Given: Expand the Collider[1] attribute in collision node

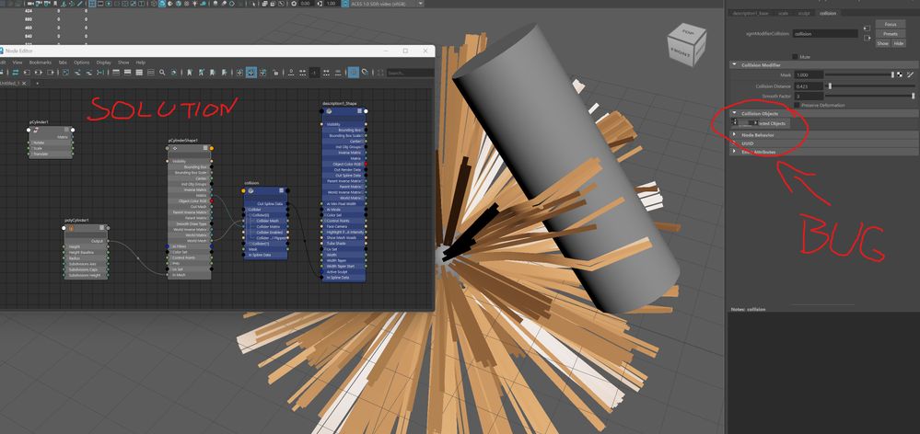Looking at the screenshot, I should 250,243.
